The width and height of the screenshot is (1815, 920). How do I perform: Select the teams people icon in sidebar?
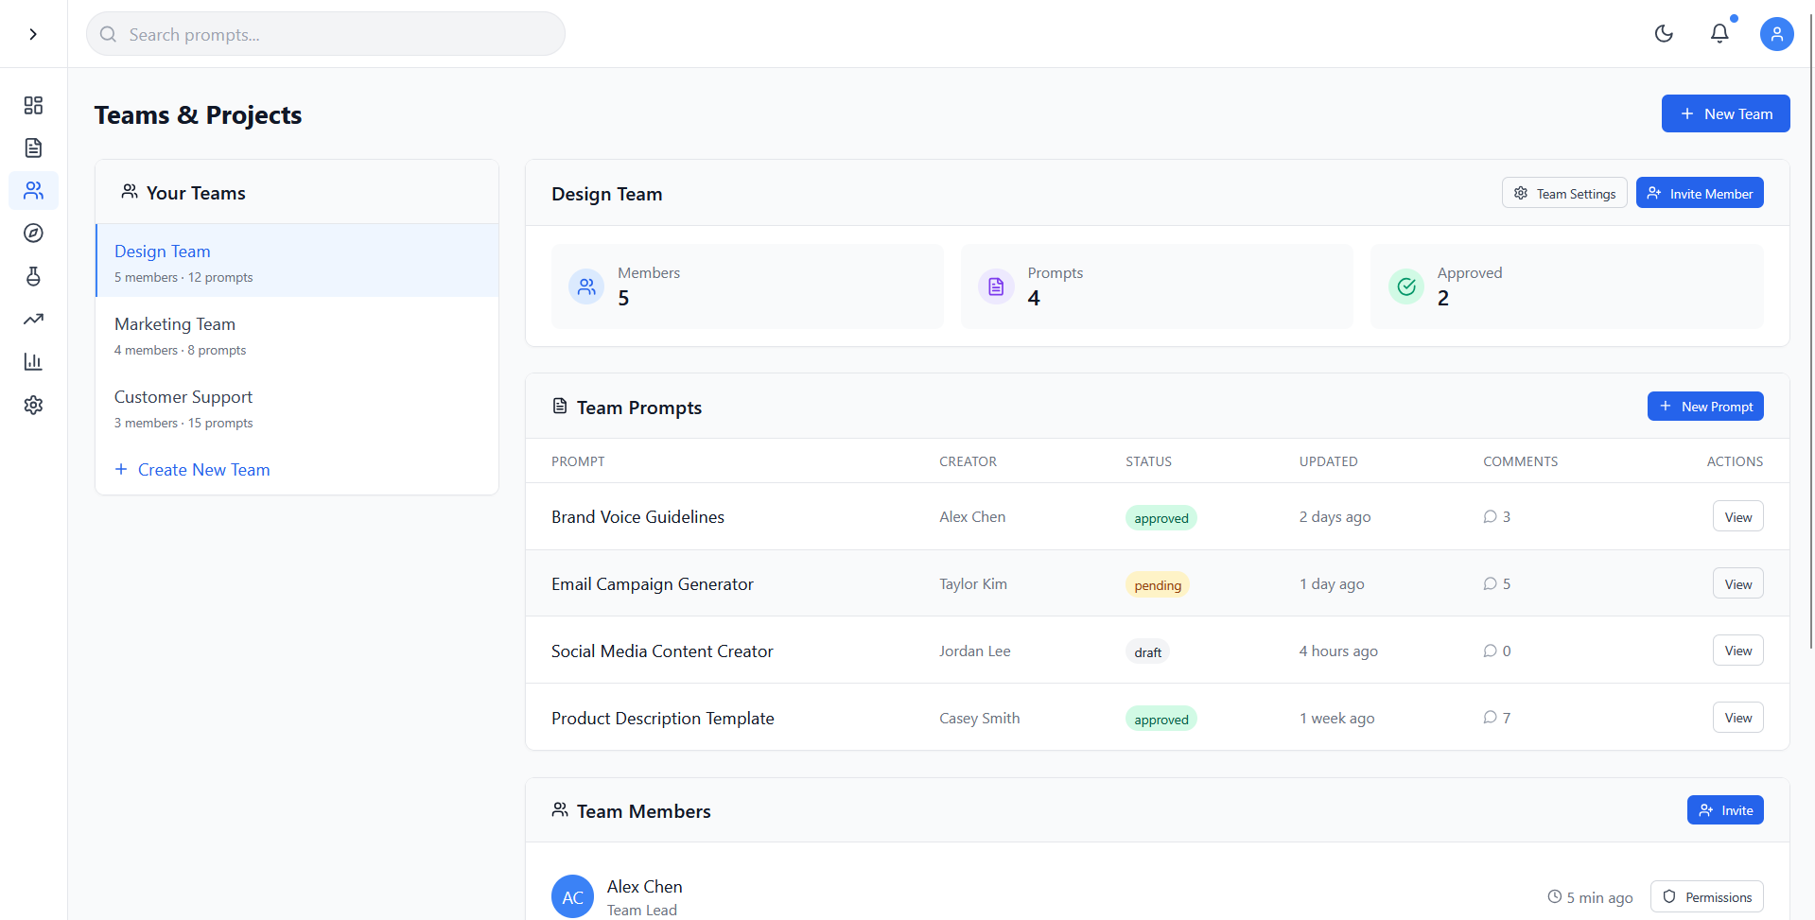pyautogui.click(x=33, y=190)
